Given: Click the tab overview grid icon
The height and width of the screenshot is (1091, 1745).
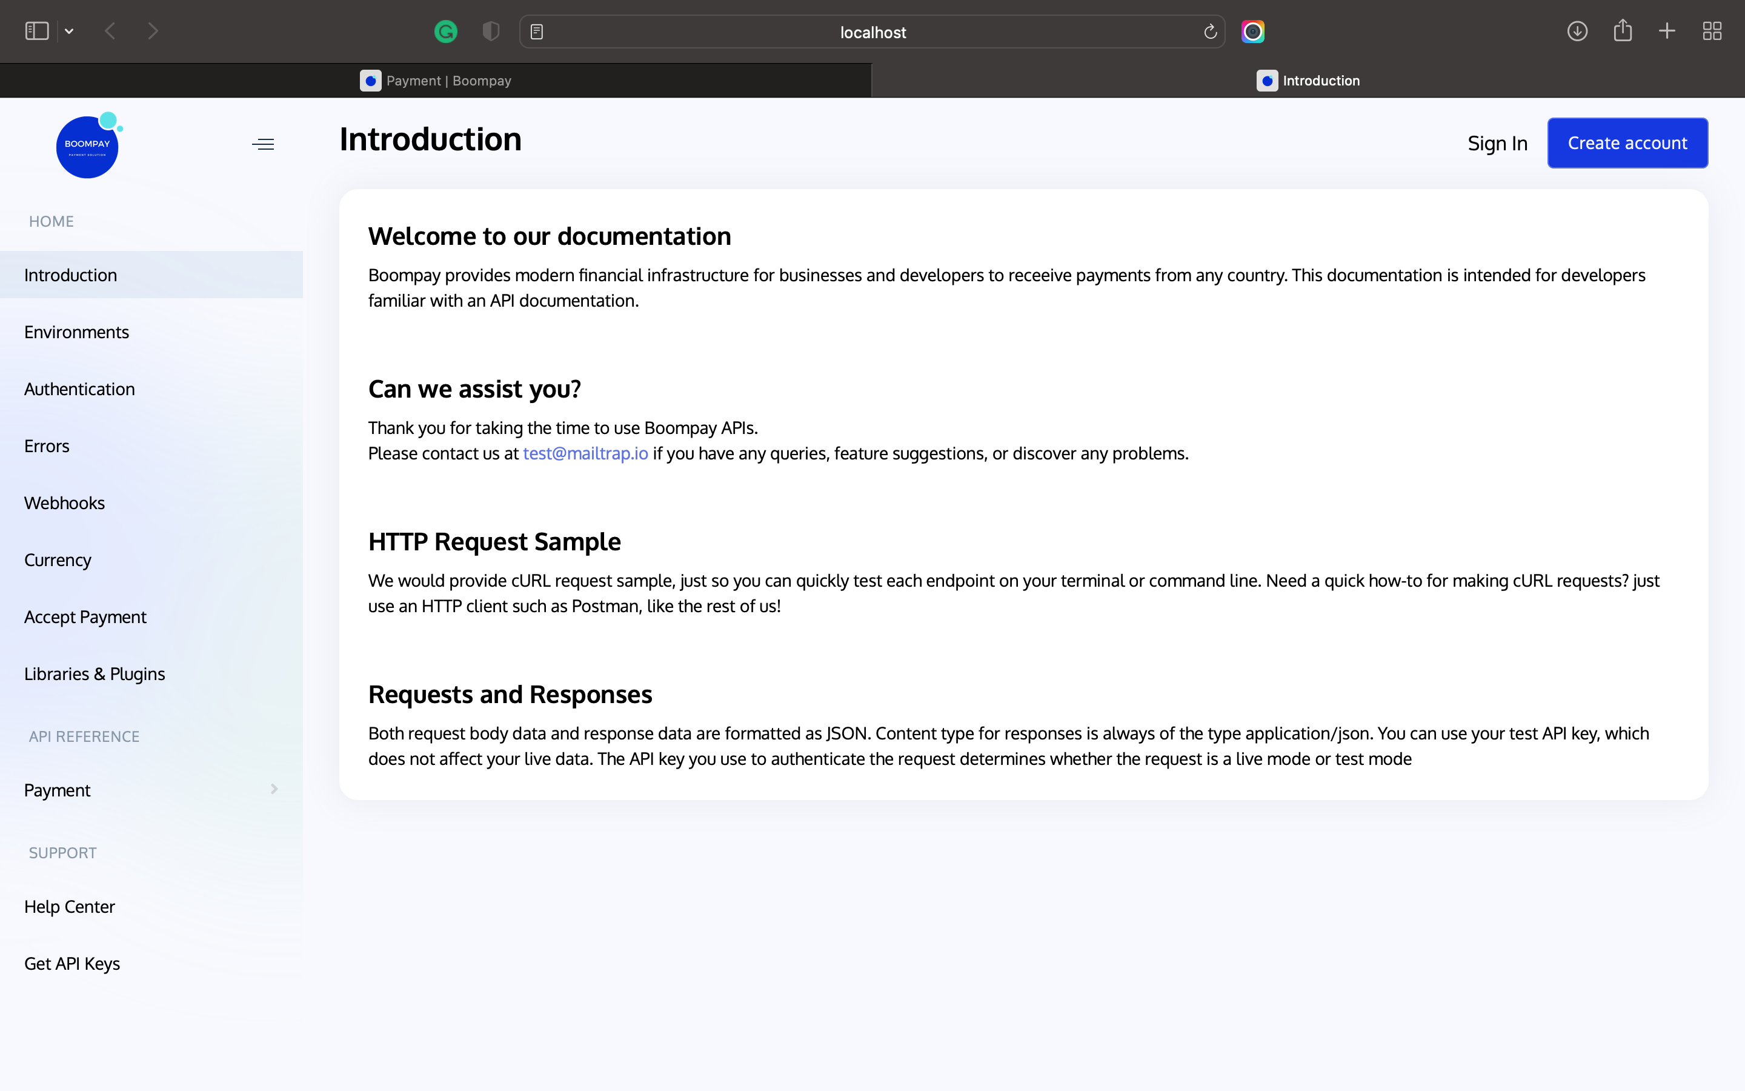Looking at the screenshot, I should [x=1712, y=31].
